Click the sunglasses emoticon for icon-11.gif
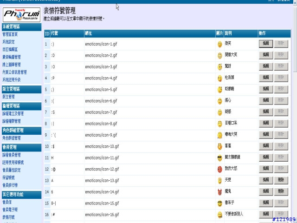Viewport: 297px width, 223px height. (x=220, y=158)
